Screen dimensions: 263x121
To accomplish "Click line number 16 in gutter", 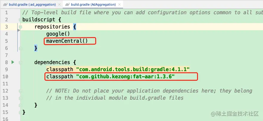I will (x=5, y=119).
